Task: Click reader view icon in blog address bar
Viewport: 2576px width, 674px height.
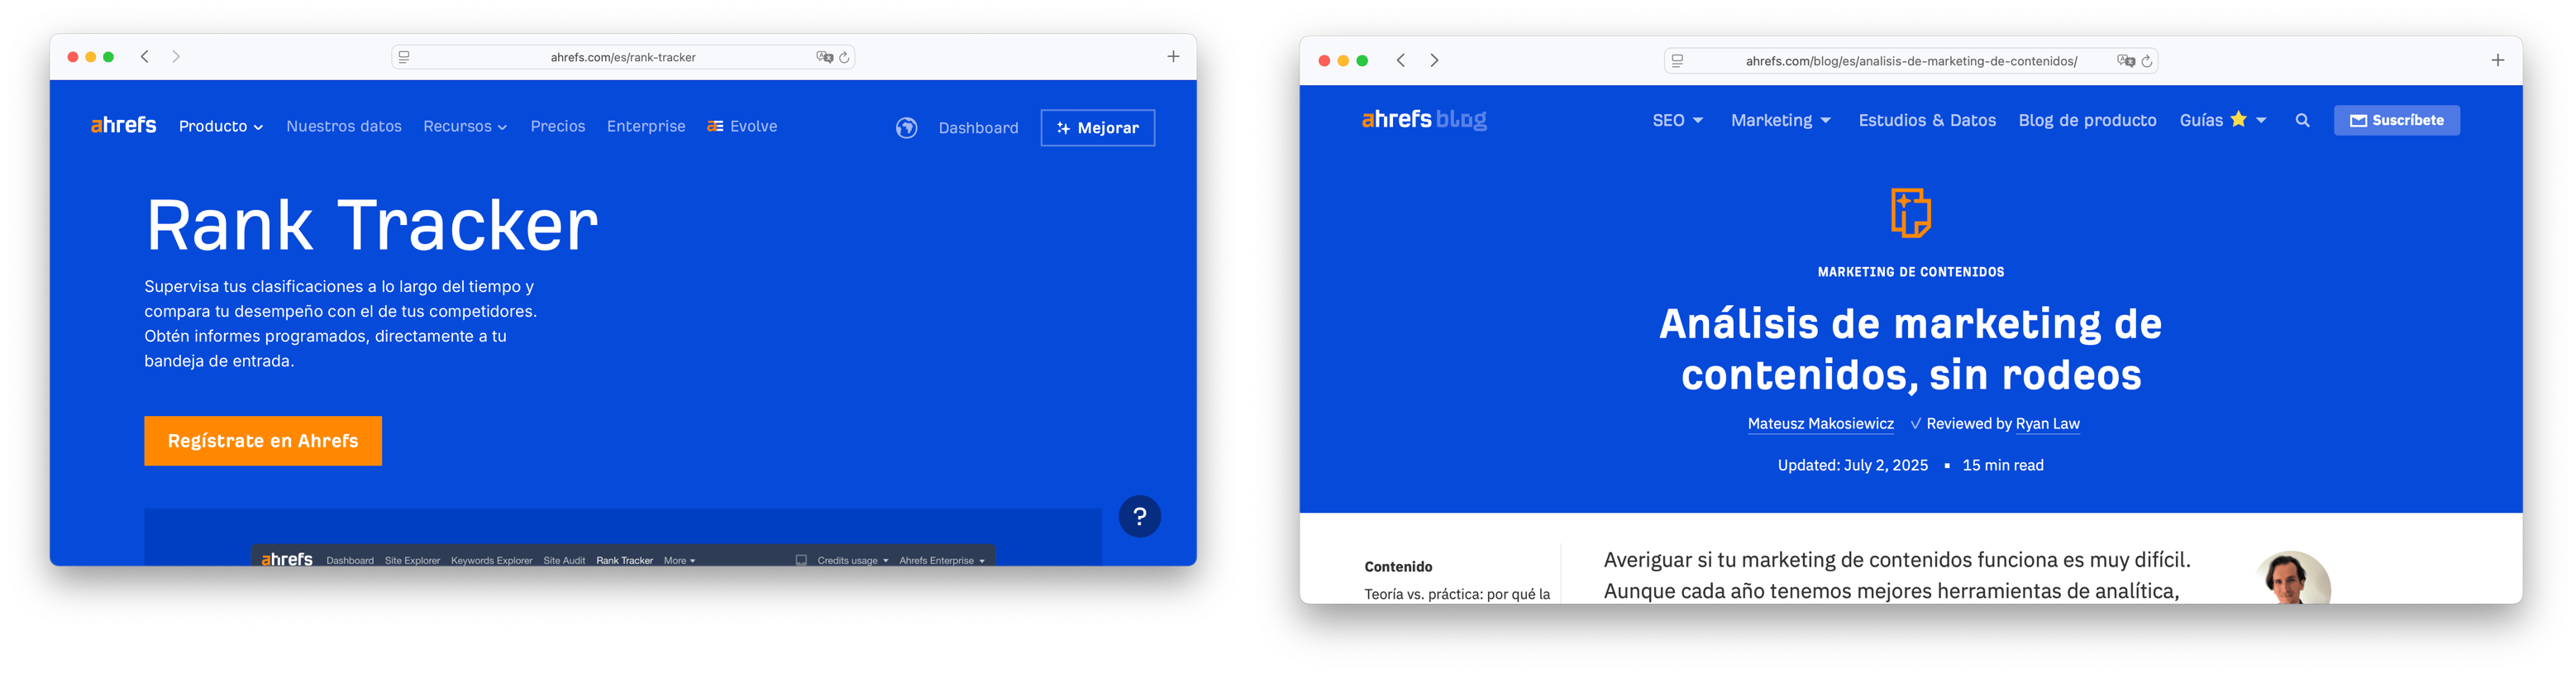Action: tap(1677, 61)
